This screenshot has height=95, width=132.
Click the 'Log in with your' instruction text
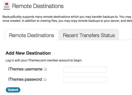16,60
